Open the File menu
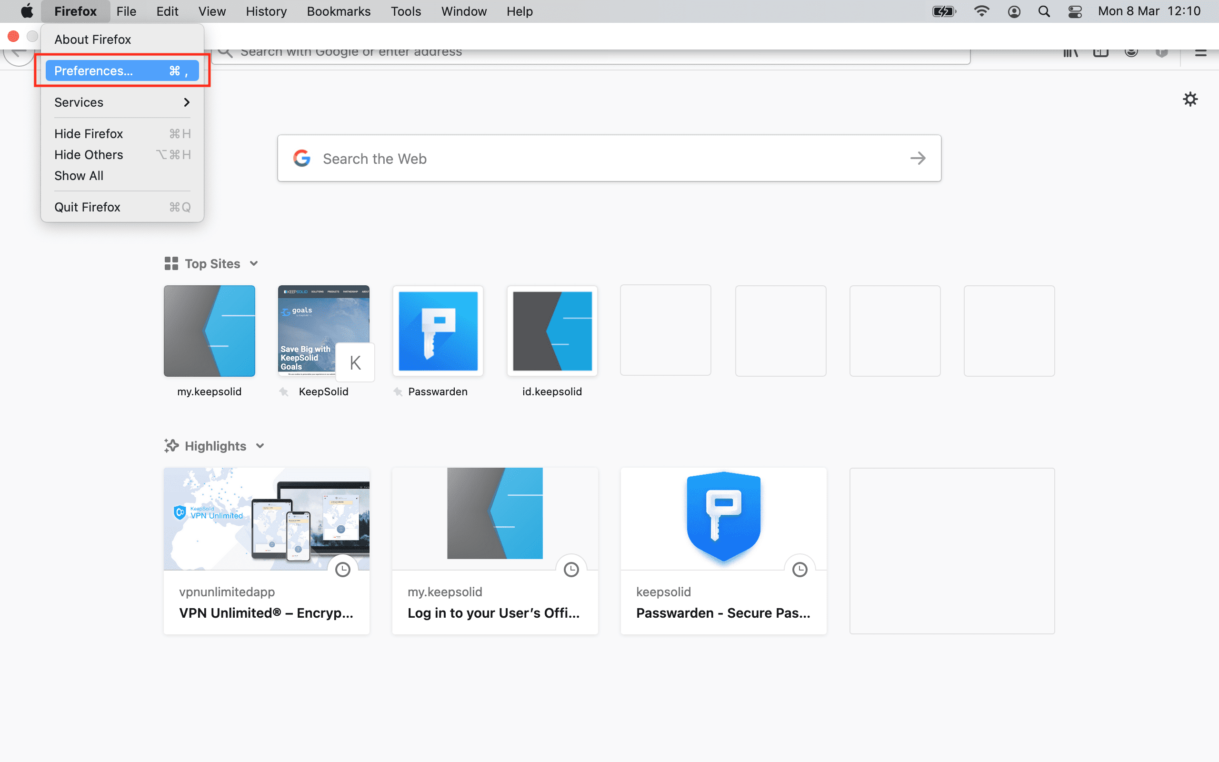The height and width of the screenshot is (762, 1219). pyautogui.click(x=126, y=11)
